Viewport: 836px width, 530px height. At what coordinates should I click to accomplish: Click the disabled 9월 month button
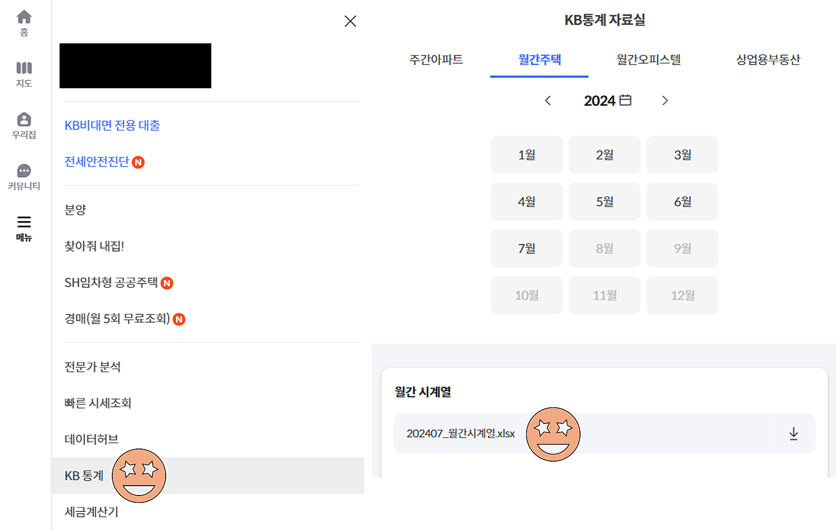(682, 249)
